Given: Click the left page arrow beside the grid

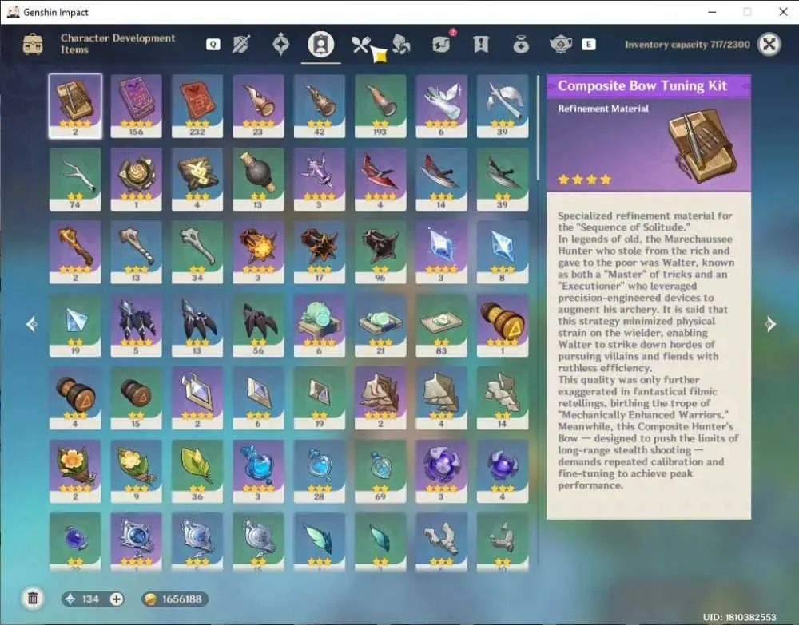Looking at the screenshot, I should point(32,324).
